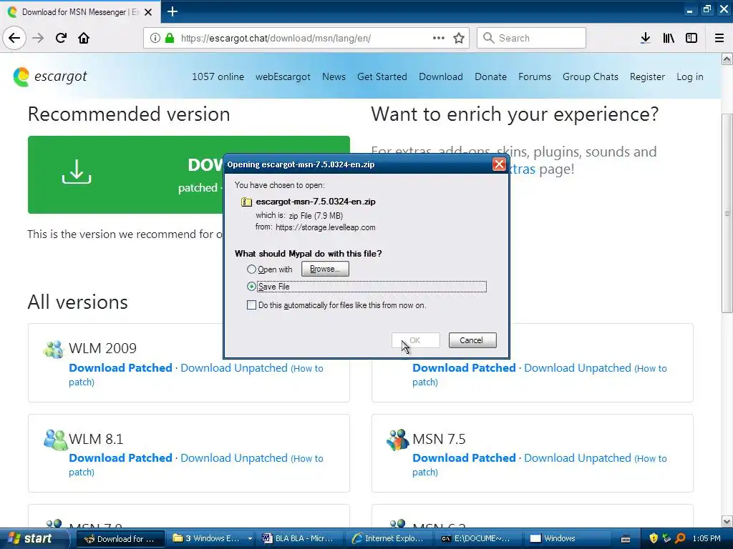
Task: Click the MSN 7.5 butterfly icon
Action: click(398, 440)
